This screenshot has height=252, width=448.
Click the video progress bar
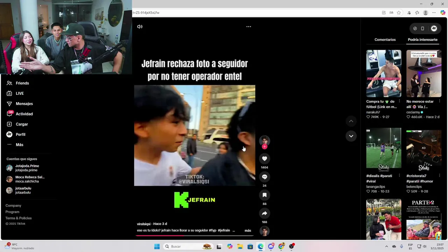pyautogui.click(x=195, y=236)
